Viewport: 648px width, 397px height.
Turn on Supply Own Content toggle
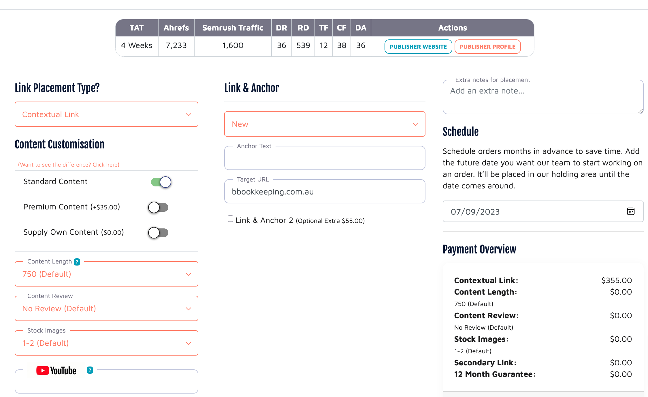pyautogui.click(x=158, y=232)
